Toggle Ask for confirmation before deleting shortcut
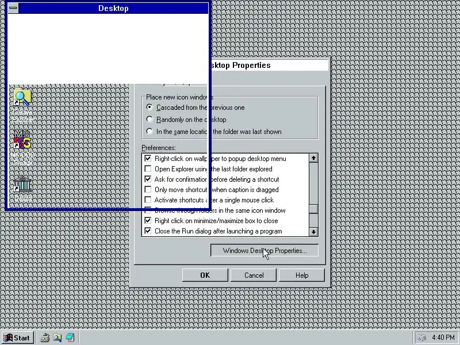460x345 pixels. pyautogui.click(x=212, y=179)
